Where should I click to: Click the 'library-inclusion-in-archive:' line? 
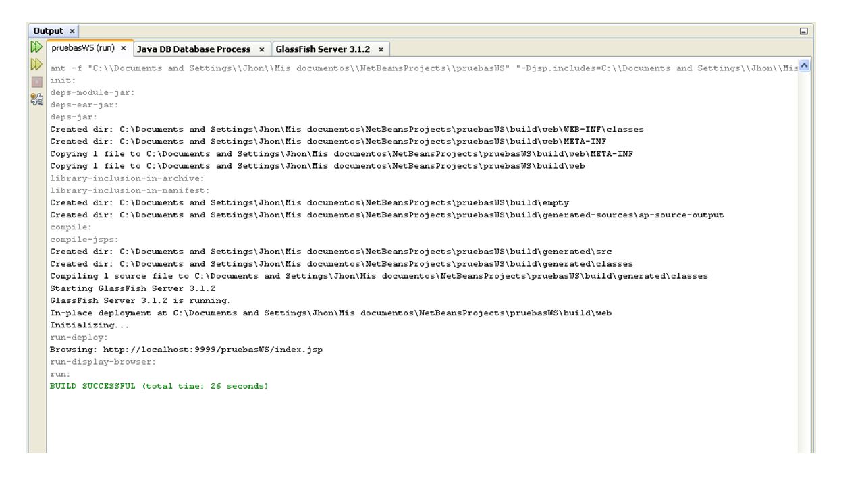(x=127, y=178)
